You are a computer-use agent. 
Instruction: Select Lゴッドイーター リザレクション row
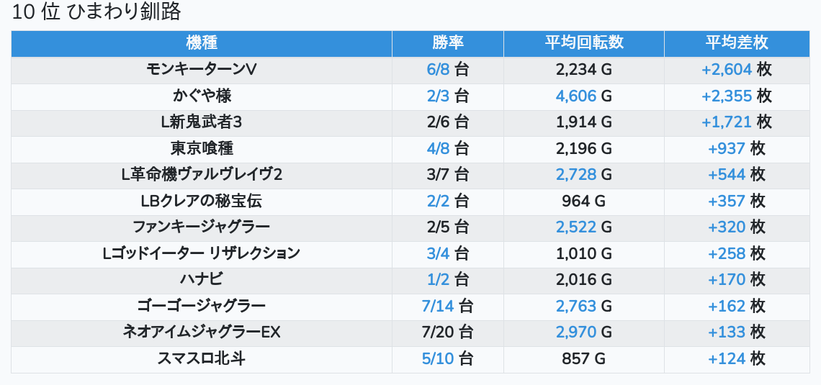(x=202, y=253)
